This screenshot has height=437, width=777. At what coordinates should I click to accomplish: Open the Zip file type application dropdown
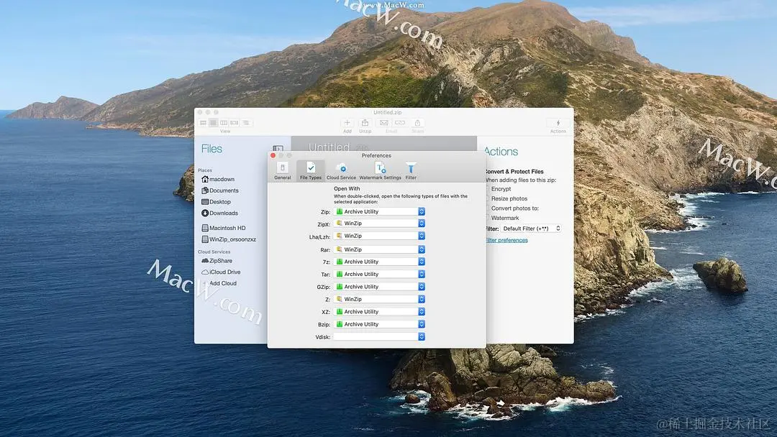(x=379, y=211)
